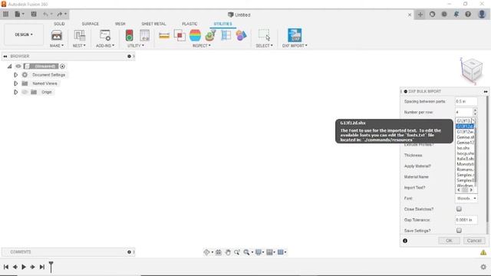Select Isocp.shx font in list
The width and height of the screenshot is (491, 276).
click(465, 153)
